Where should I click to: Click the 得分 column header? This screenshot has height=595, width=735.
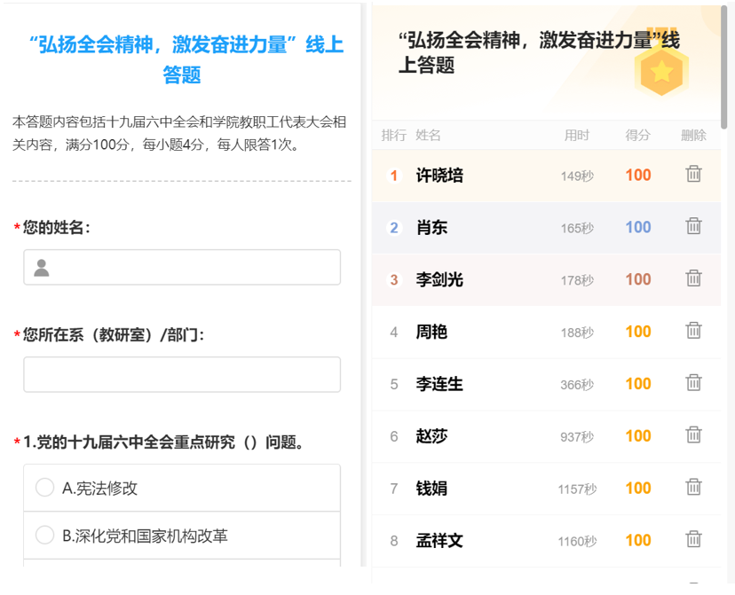[637, 135]
